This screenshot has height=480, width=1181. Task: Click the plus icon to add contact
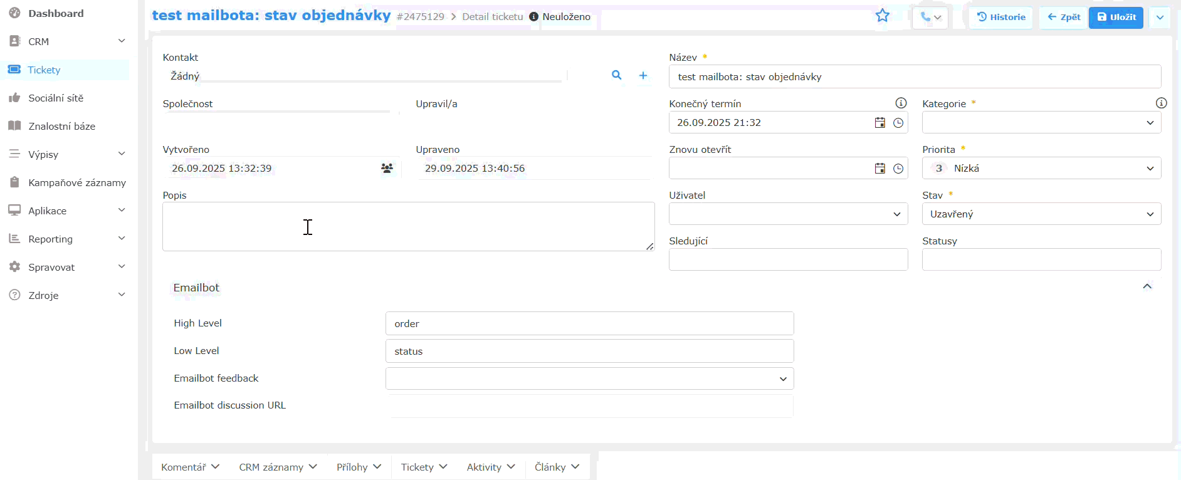click(643, 75)
